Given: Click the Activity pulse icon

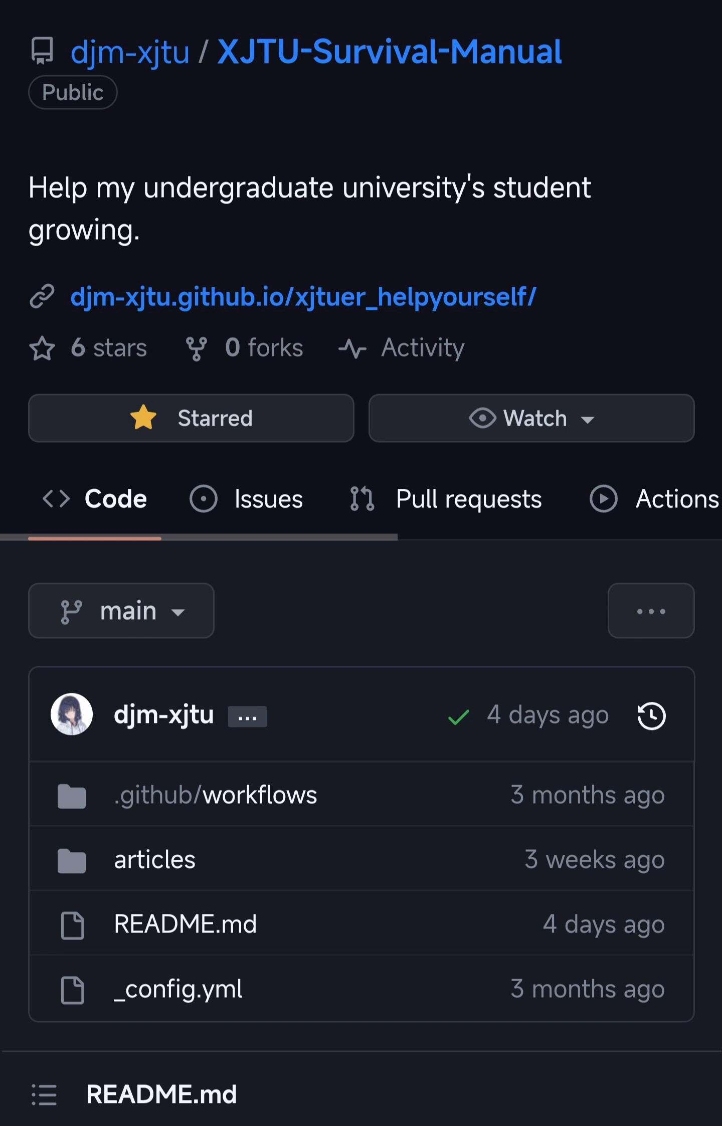Looking at the screenshot, I should click(352, 348).
